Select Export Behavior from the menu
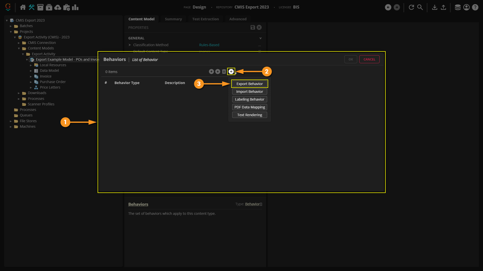 (x=249, y=84)
